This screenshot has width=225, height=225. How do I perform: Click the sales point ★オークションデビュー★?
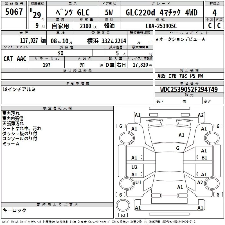click(x=180, y=39)
